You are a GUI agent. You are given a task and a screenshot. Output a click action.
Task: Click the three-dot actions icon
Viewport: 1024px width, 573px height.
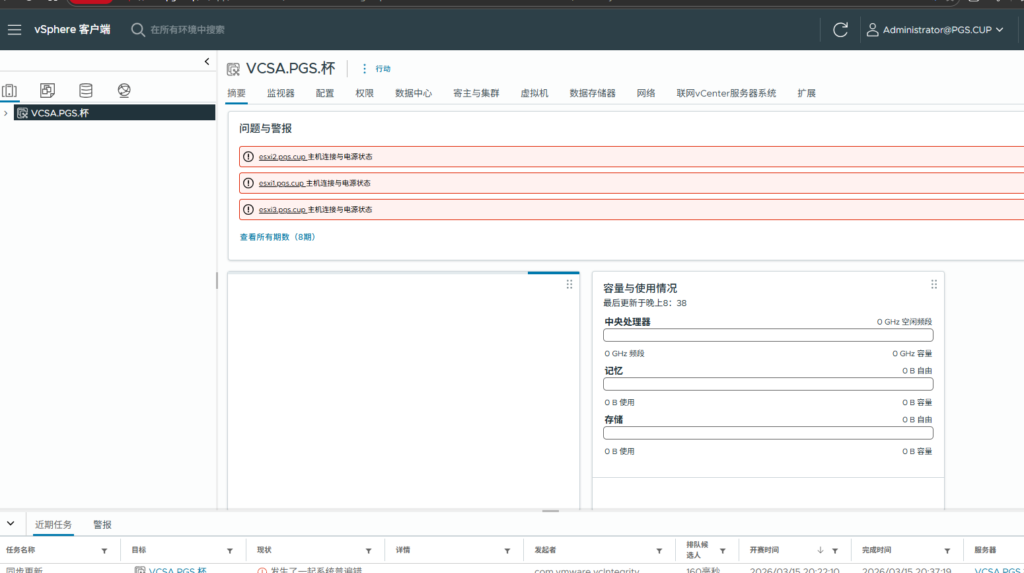click(x=364, y=69)
